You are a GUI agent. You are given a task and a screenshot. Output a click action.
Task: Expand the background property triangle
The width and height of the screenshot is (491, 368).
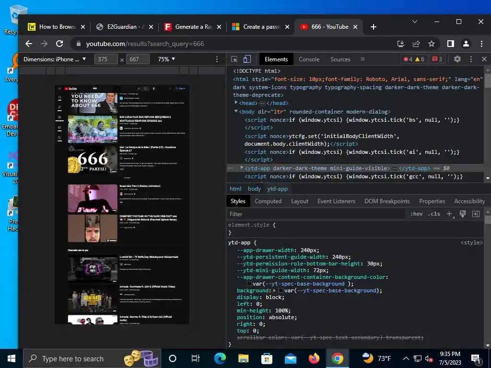[275, 290]
